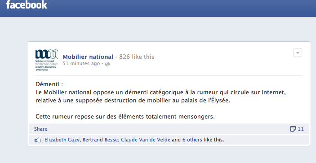Click the comments note icon
Image resolution: width=316 pixels, height=163 pixels.
[x=293, y=129]
